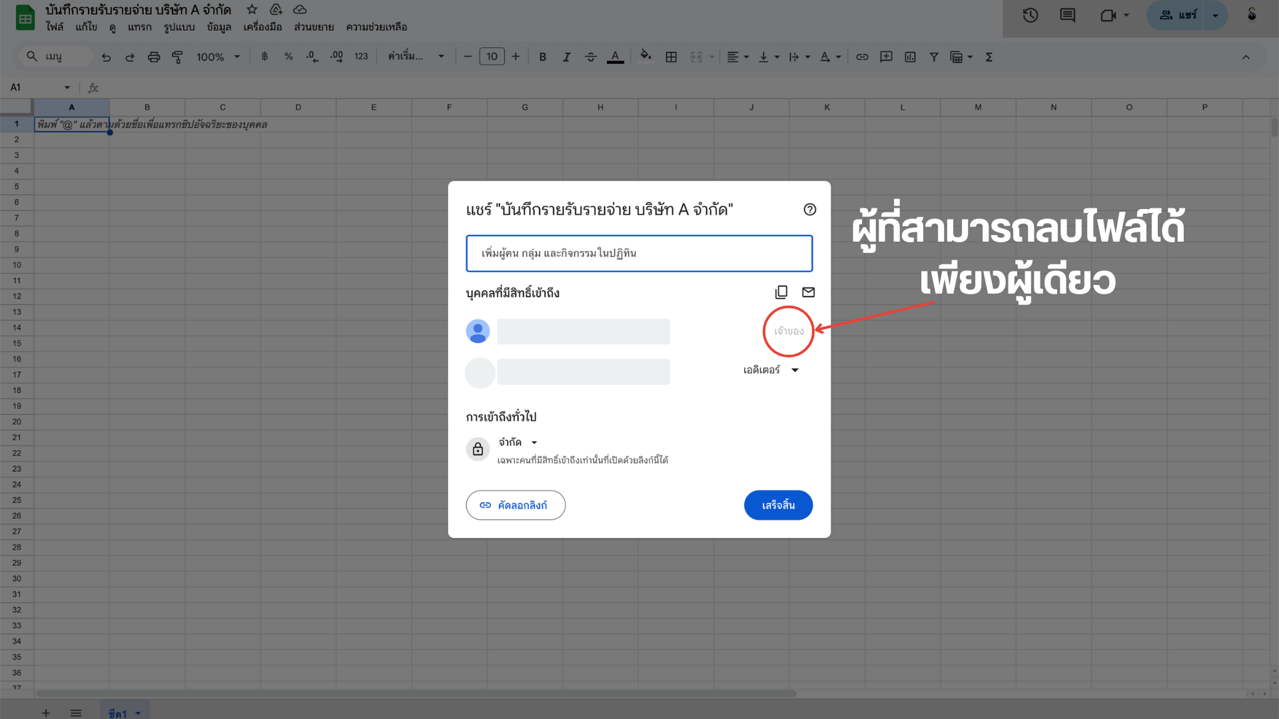The width and height of the screenshot is (1279, 719).
Task: Open the zoom 100% dropdown
Action: click(218, 57)
